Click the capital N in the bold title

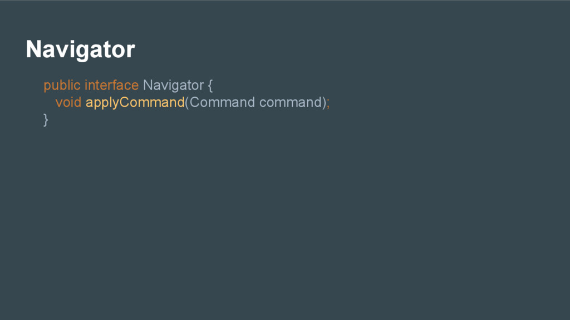[x=33, y=49]
